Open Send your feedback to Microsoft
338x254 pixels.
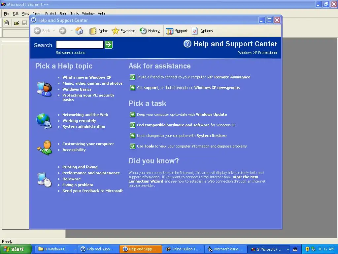pyautogui.click(x=92, y=191)
